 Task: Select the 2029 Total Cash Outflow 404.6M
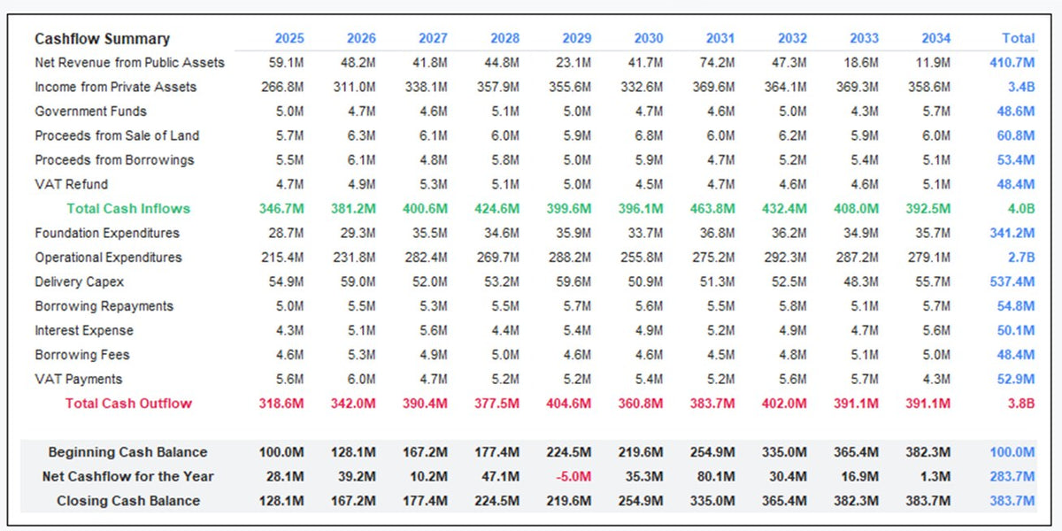[x=570, y=404]
